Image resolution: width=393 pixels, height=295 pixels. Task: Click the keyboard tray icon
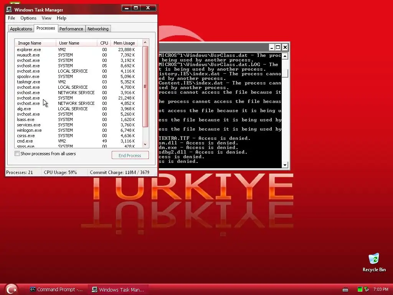(345, 290)
